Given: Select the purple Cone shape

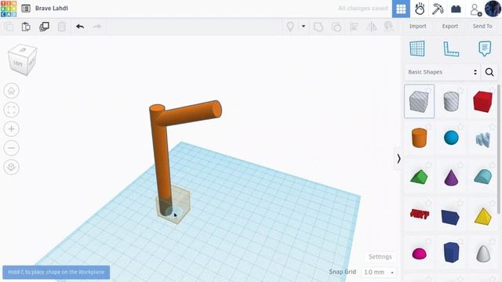Looking at the screenshot, I should click(x=451, y=178).
